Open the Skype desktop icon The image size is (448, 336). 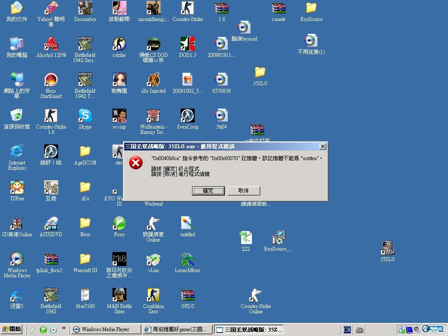(85, 116)
